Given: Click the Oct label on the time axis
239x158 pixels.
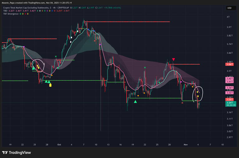Looking at the screenshot, I should point(59,145).
